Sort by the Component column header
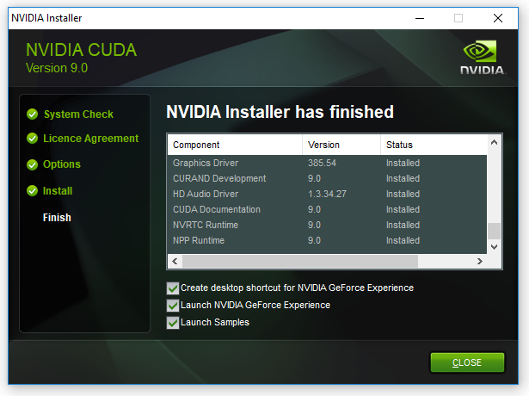The image size is (529, 396). tap(235, 145)
